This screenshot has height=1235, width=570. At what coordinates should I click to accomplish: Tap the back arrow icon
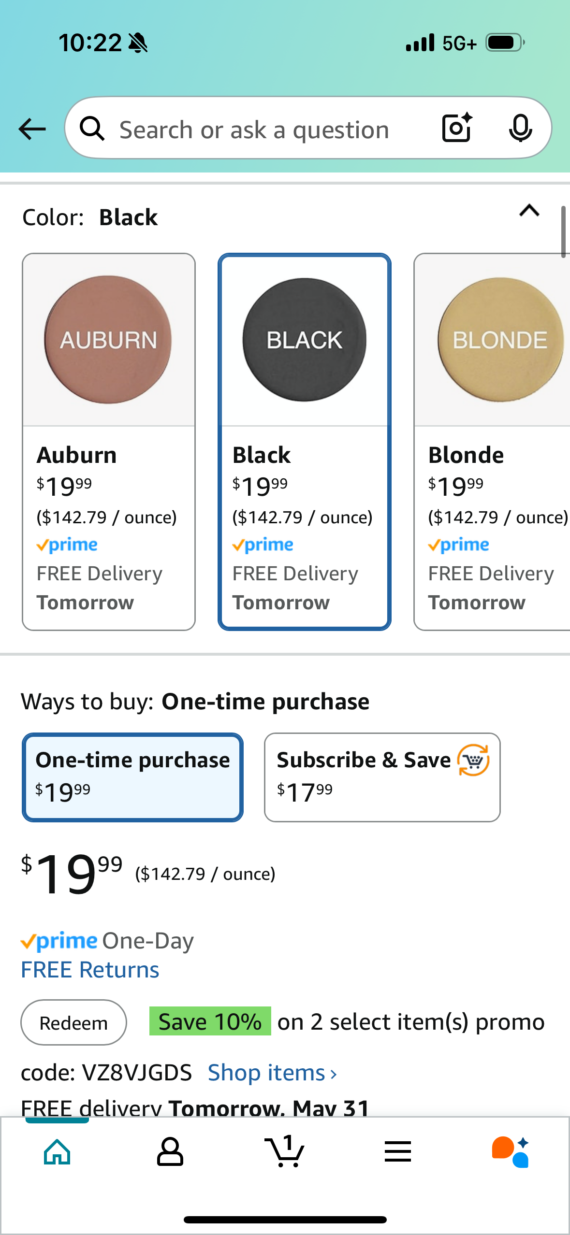click(x=32, y=129)
